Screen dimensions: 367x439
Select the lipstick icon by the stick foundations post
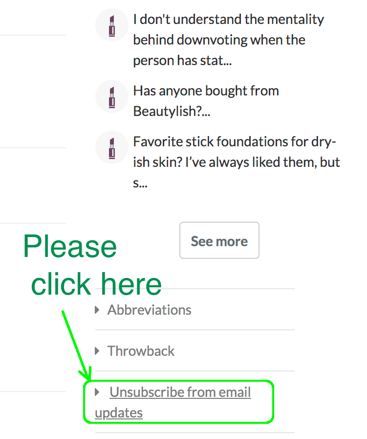point(112,147)
